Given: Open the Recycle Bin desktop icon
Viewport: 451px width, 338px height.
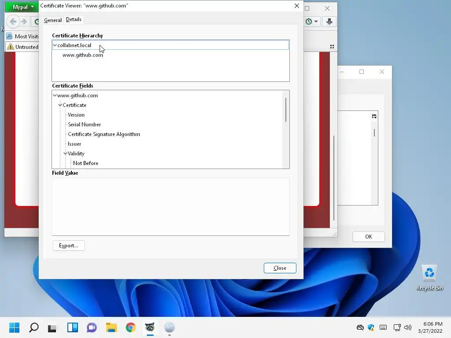Looking at the screenshot, I should [429, 278].
